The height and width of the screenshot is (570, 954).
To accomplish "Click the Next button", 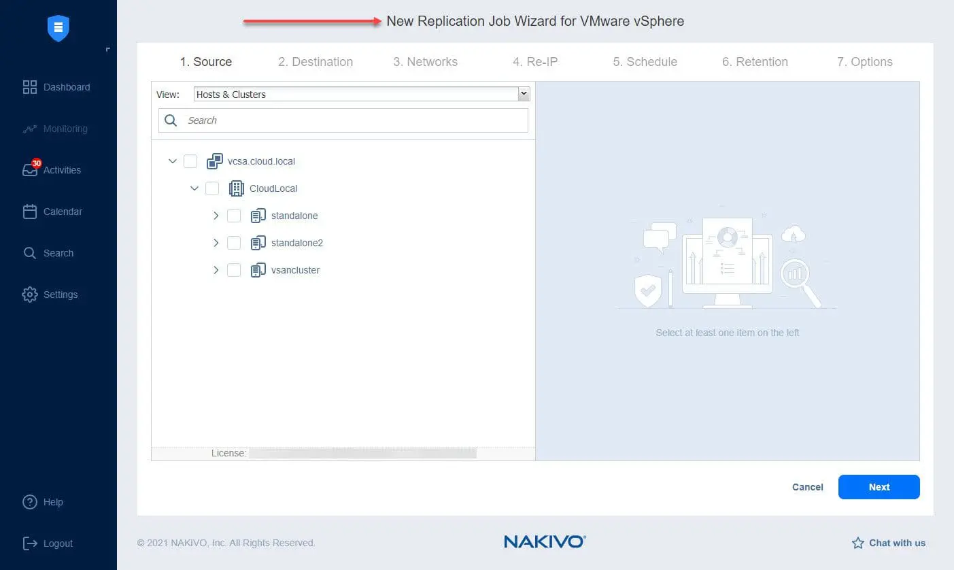I will [x=879, y=487].
